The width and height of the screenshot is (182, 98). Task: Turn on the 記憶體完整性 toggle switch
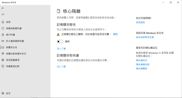click(60, 41)
